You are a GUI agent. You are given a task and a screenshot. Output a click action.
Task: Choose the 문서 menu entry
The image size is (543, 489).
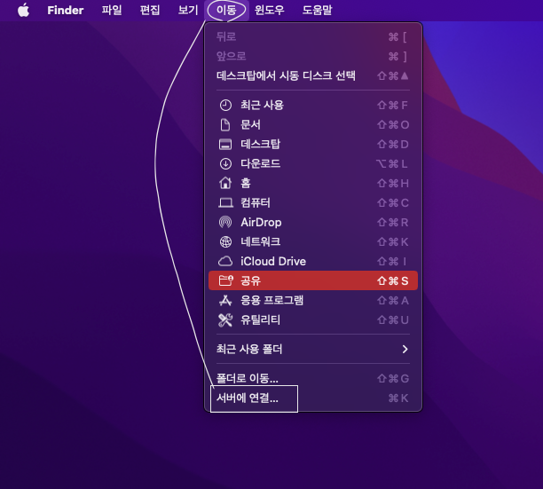pos(313,124)
